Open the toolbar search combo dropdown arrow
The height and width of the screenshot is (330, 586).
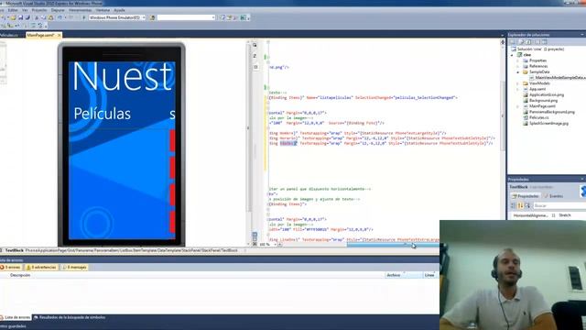213,17
